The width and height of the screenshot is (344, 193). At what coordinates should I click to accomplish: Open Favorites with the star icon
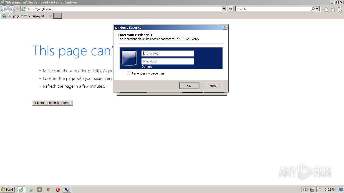(x=333, y=9)
